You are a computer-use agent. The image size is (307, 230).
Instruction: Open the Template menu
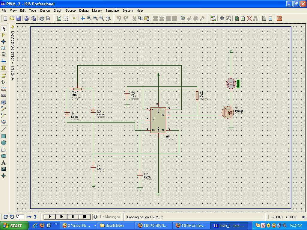[112, 10]
